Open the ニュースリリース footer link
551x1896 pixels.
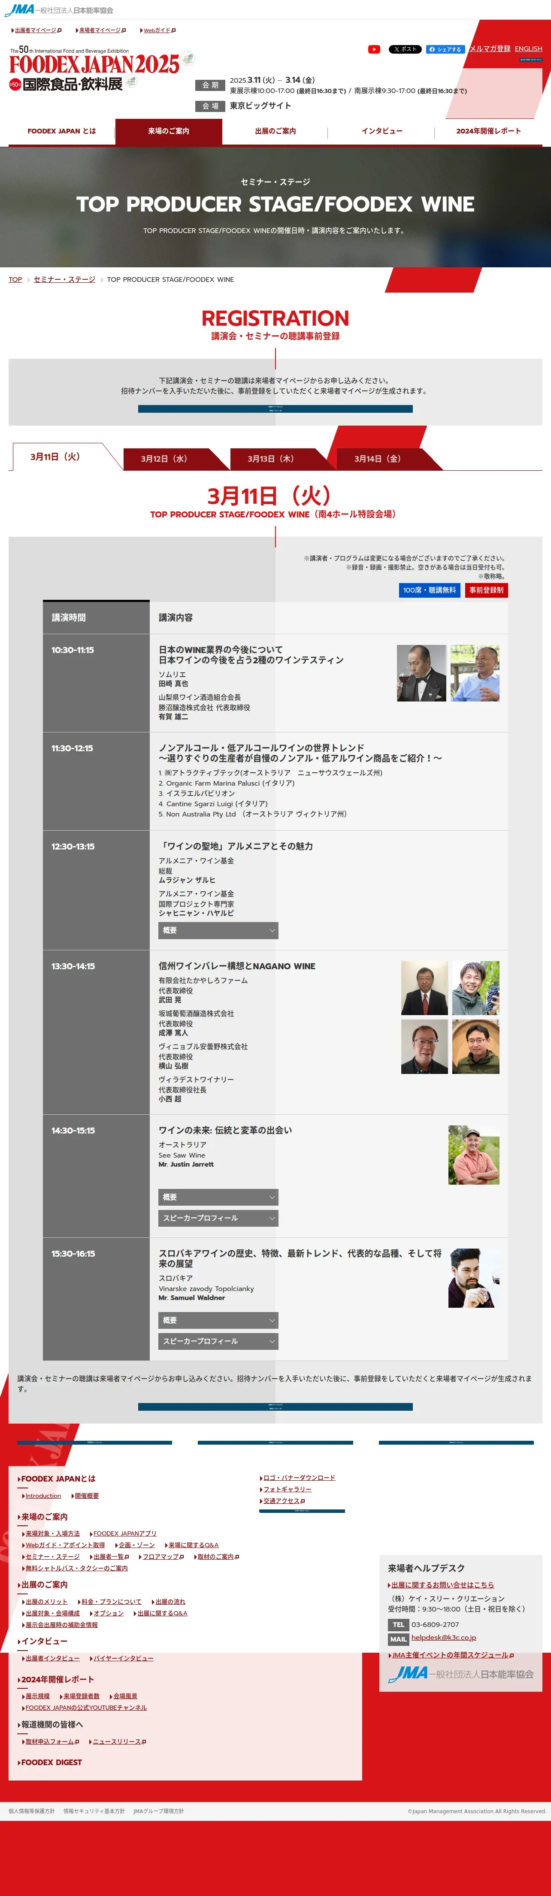[118, 1742]
